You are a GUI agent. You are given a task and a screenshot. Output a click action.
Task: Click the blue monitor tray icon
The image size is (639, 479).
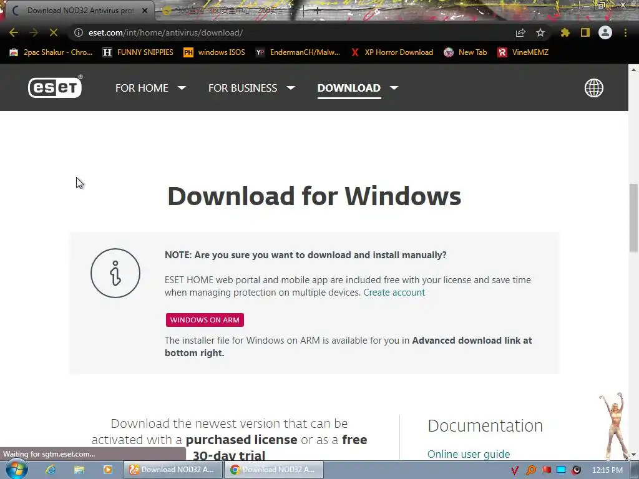pos(561,470)
